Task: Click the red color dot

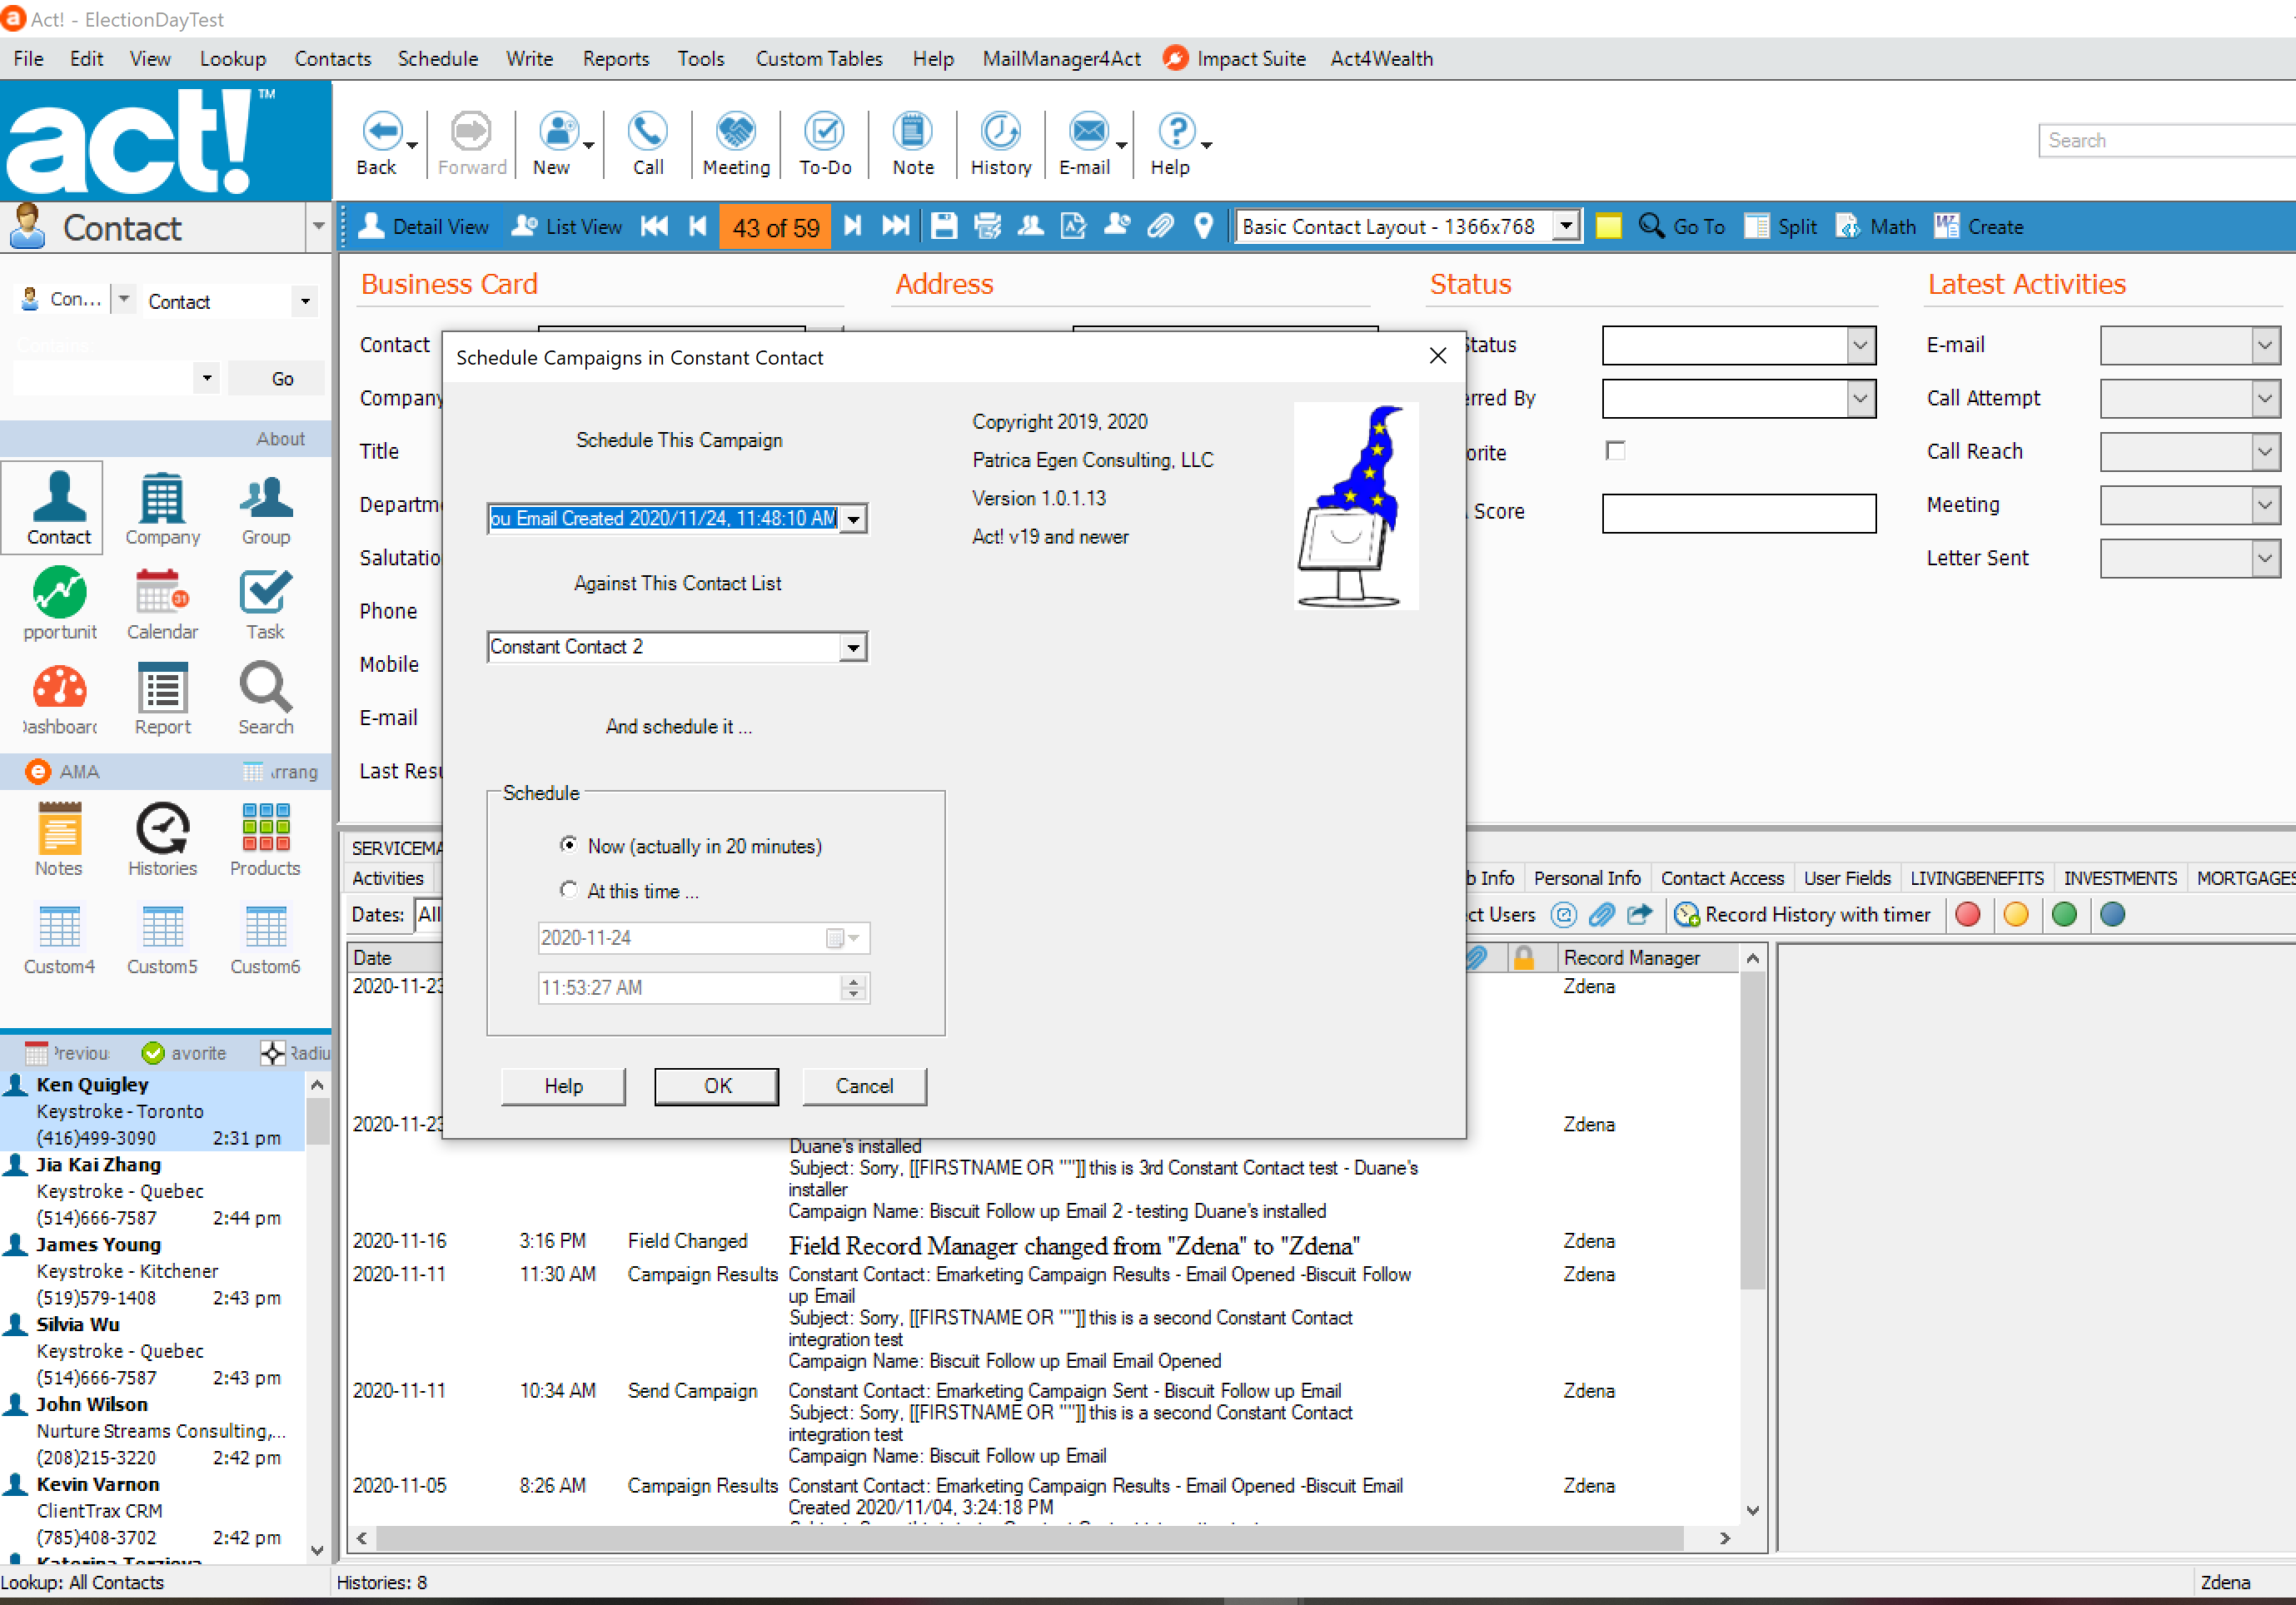Action: pyautogui.click(x=1968, y=914)
